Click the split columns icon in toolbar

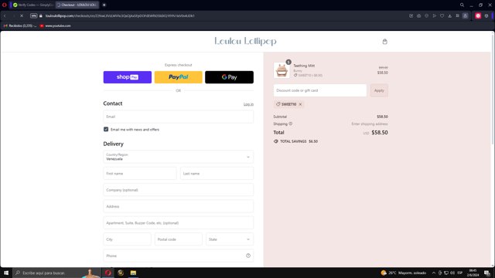tap(457, 15)
